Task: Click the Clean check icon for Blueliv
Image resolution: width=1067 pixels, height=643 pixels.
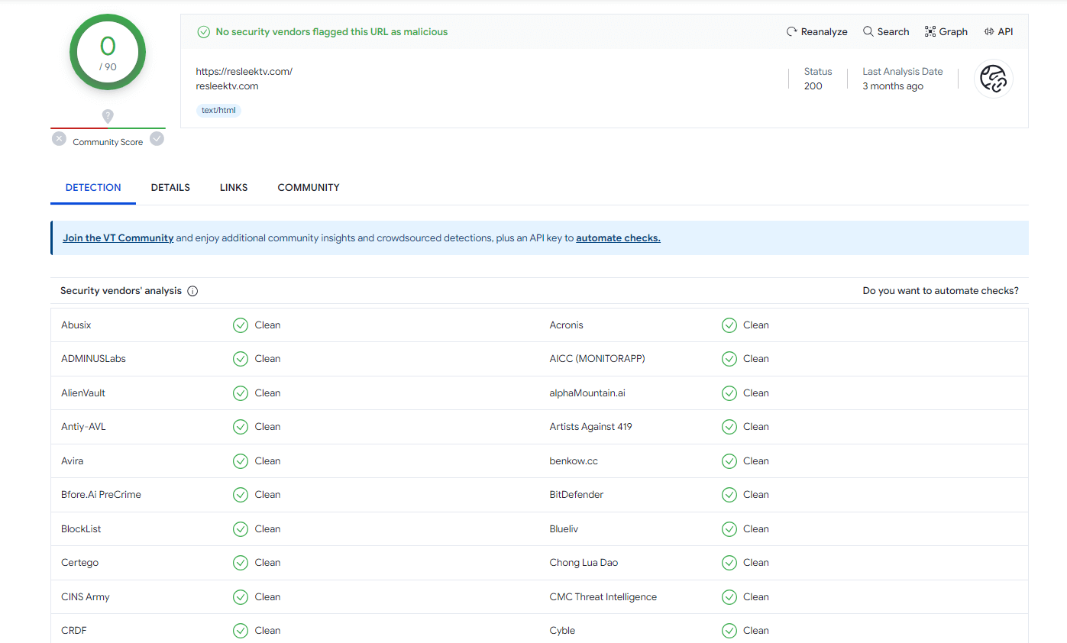Action: pyautogui.click(x=729, y=529)
